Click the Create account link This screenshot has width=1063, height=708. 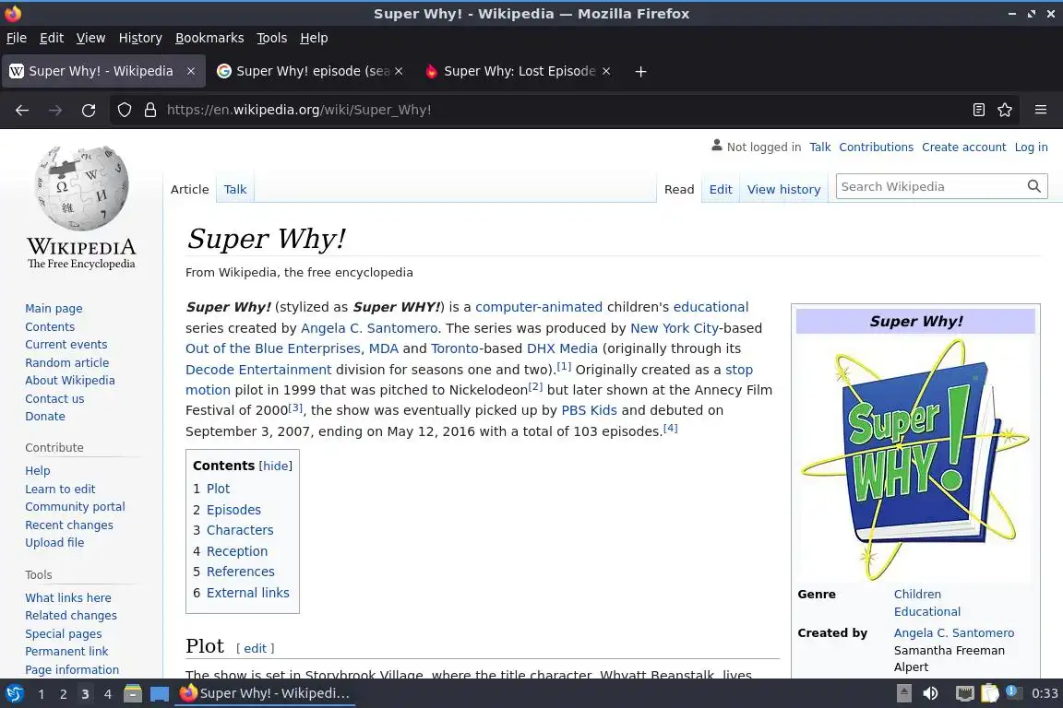click(x=964, y=147)
